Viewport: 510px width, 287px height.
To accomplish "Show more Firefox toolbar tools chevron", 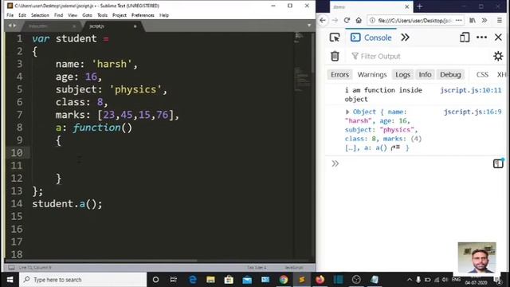I will 484,20.
